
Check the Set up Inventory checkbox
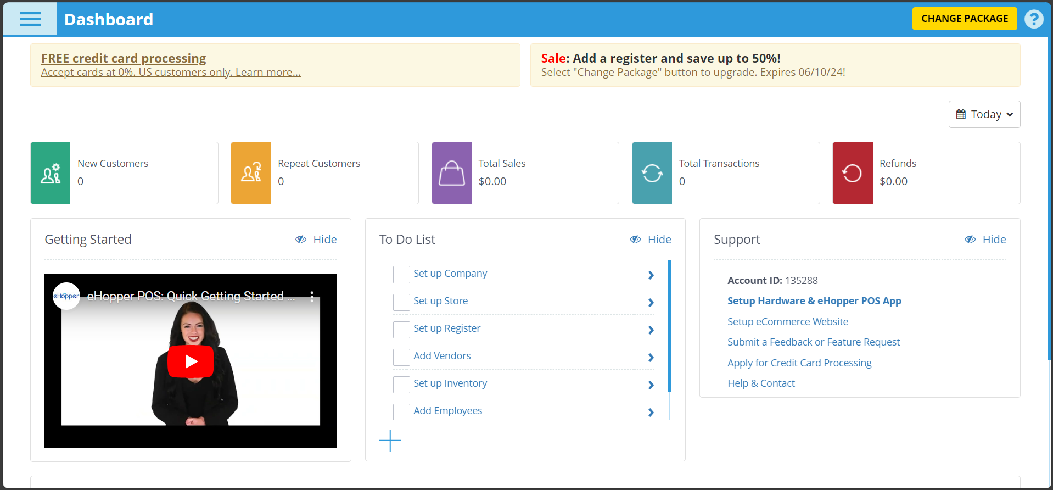401,384
